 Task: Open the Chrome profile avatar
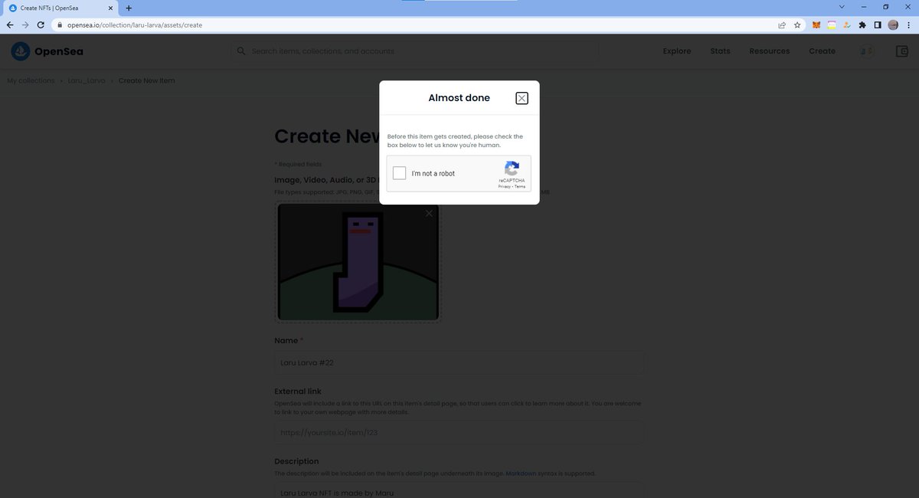(x=893, y=25)
